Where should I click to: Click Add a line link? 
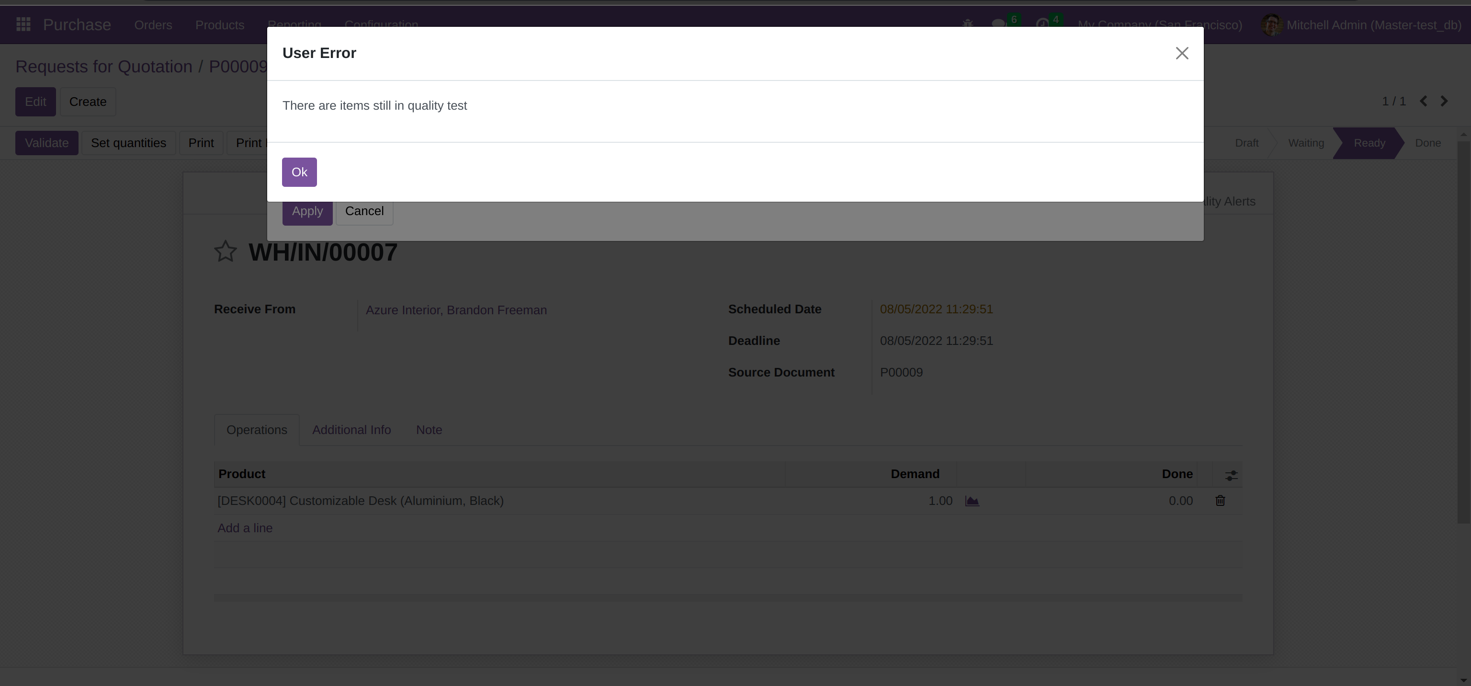[245, 528]
